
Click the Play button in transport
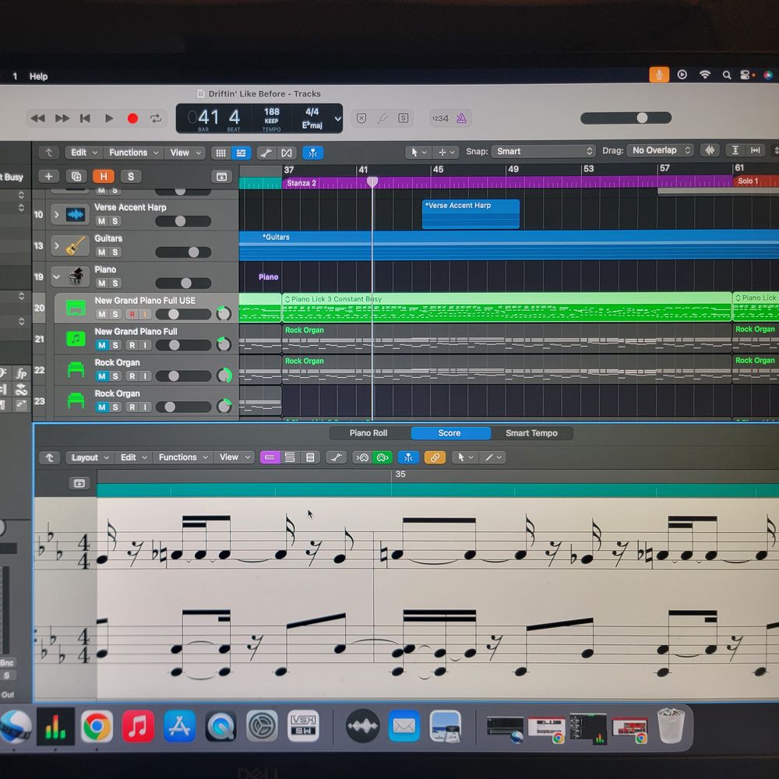click(109, 118)
